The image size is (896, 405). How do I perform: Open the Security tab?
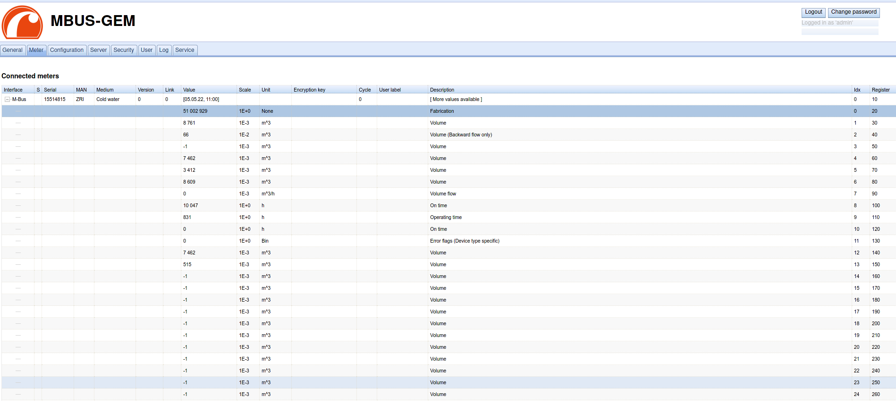click(124, 50)
